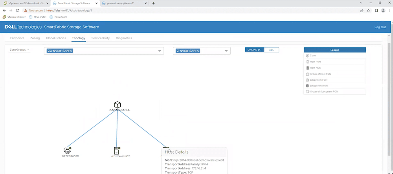This screenshot has width=393, height=174.
Task: Open the Serviceability tab
Action: 101,38
